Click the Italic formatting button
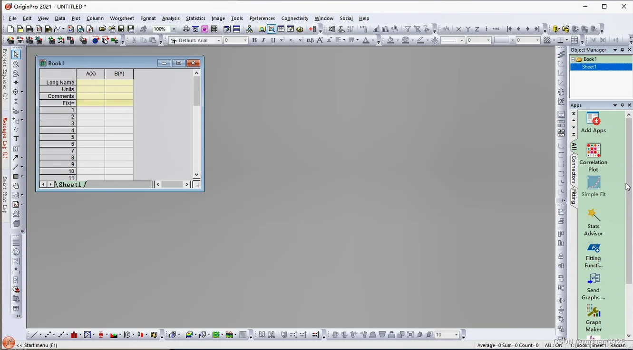This screenshot has height=350, width=633. coord(263,40)
